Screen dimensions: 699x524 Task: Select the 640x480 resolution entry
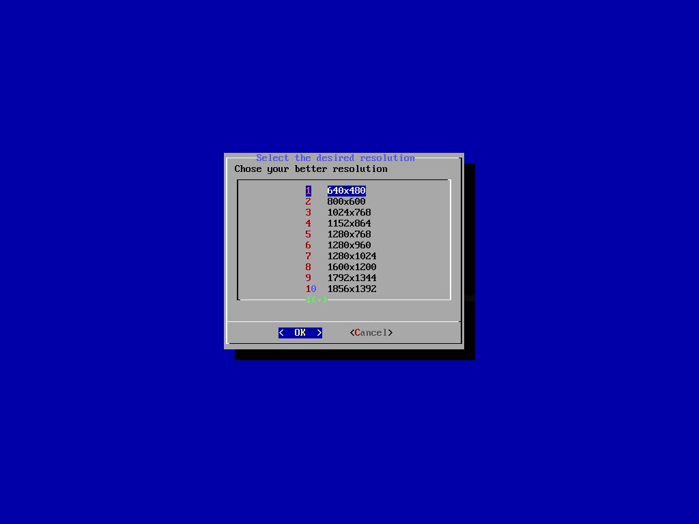pos(336,191)
